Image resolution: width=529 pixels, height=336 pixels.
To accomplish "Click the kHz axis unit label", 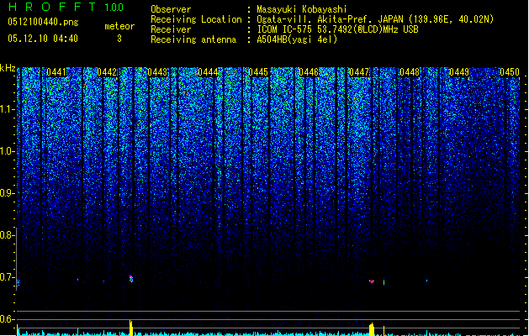I will [8, 68].
